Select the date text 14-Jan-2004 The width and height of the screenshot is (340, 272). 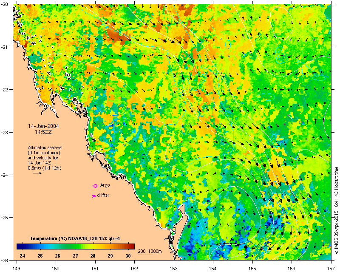tap(43, 126)
